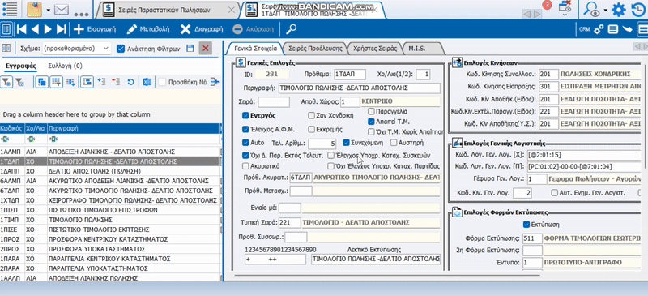Viewport: 648px width, 296px height.
Task: Go to the next record
Action: pos(48,29)
